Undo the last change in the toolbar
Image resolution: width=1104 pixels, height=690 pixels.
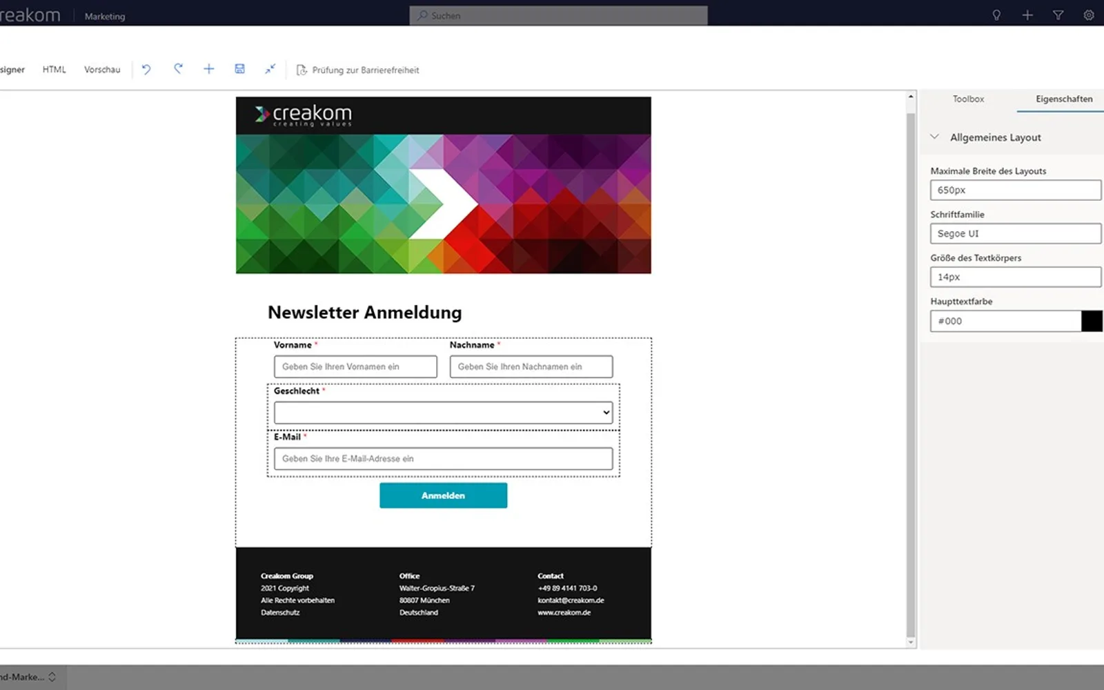[x=146, y=69]
